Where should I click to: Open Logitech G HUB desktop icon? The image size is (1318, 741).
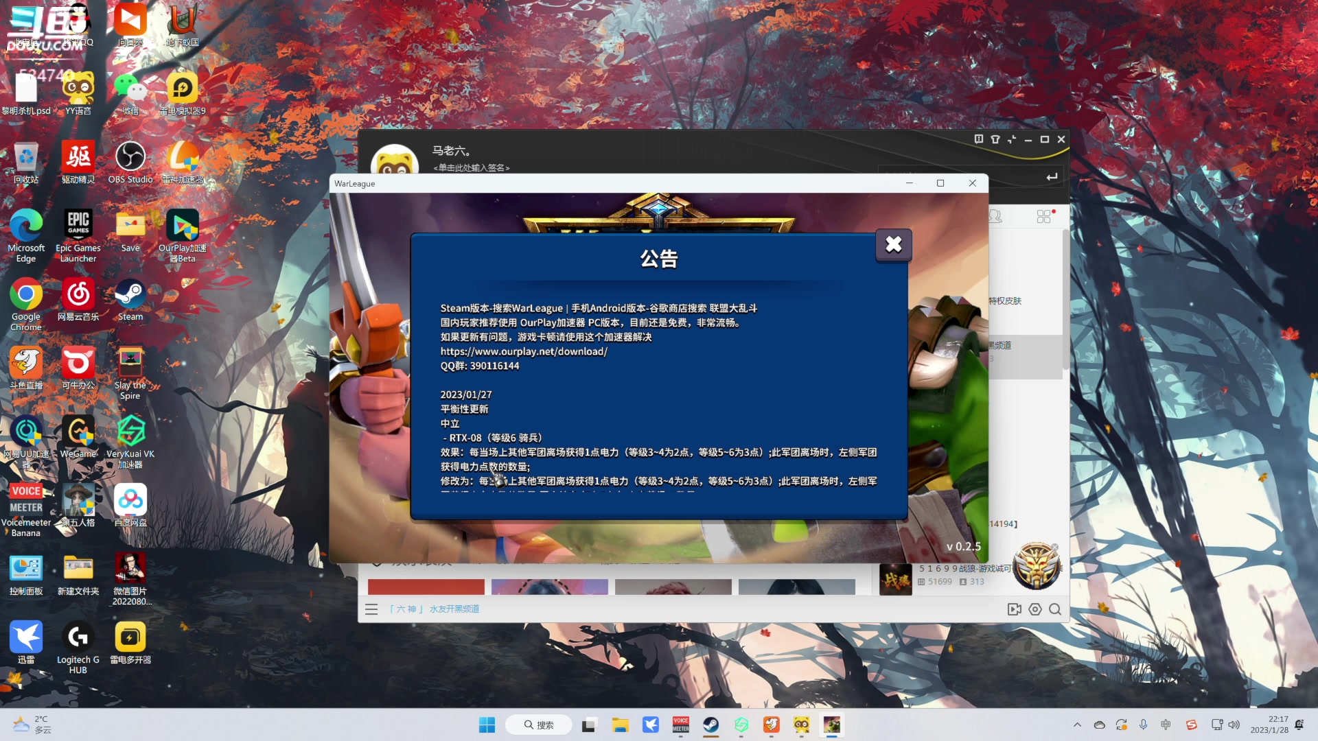tap(78, 648)
